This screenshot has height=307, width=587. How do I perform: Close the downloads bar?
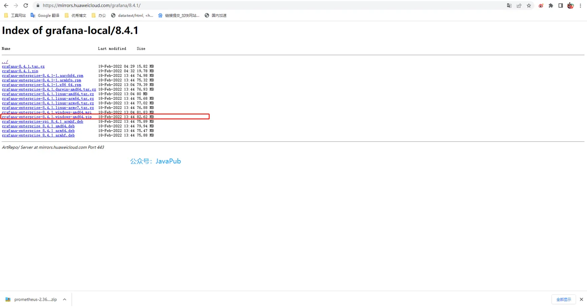pos(581,299)
